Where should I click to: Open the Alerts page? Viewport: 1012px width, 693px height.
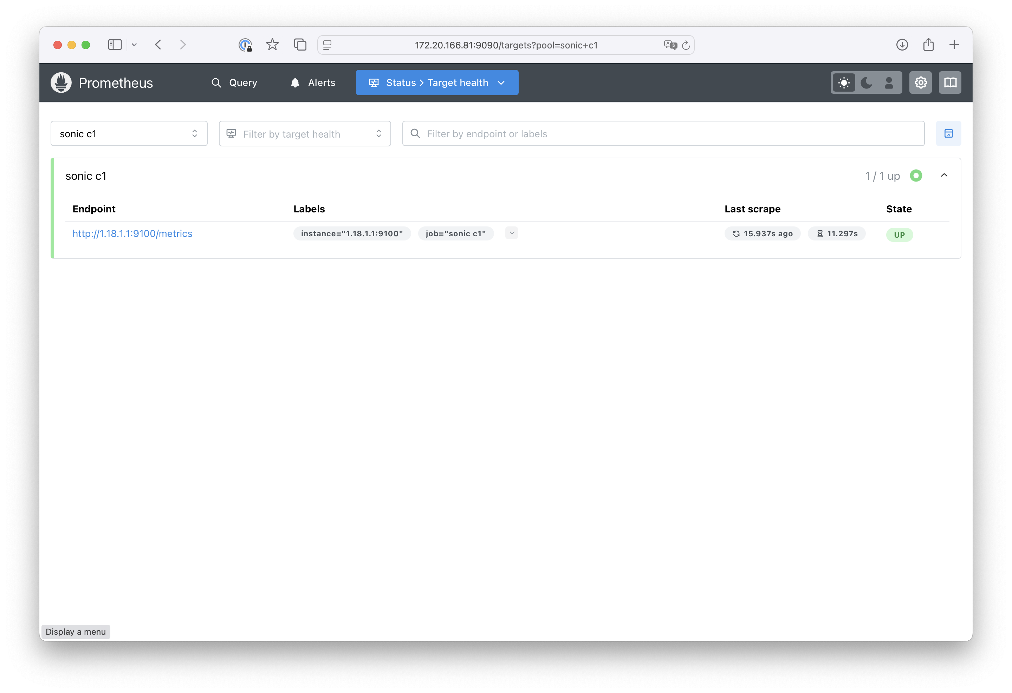(x=313, y=82)
